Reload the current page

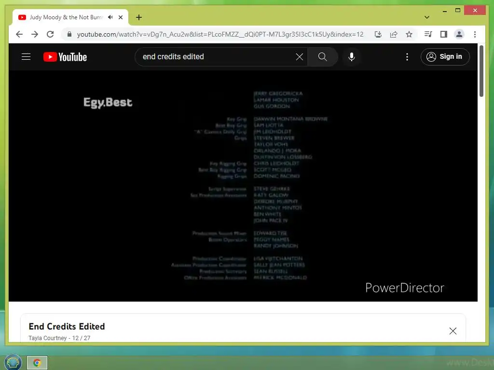click(50, 34)
